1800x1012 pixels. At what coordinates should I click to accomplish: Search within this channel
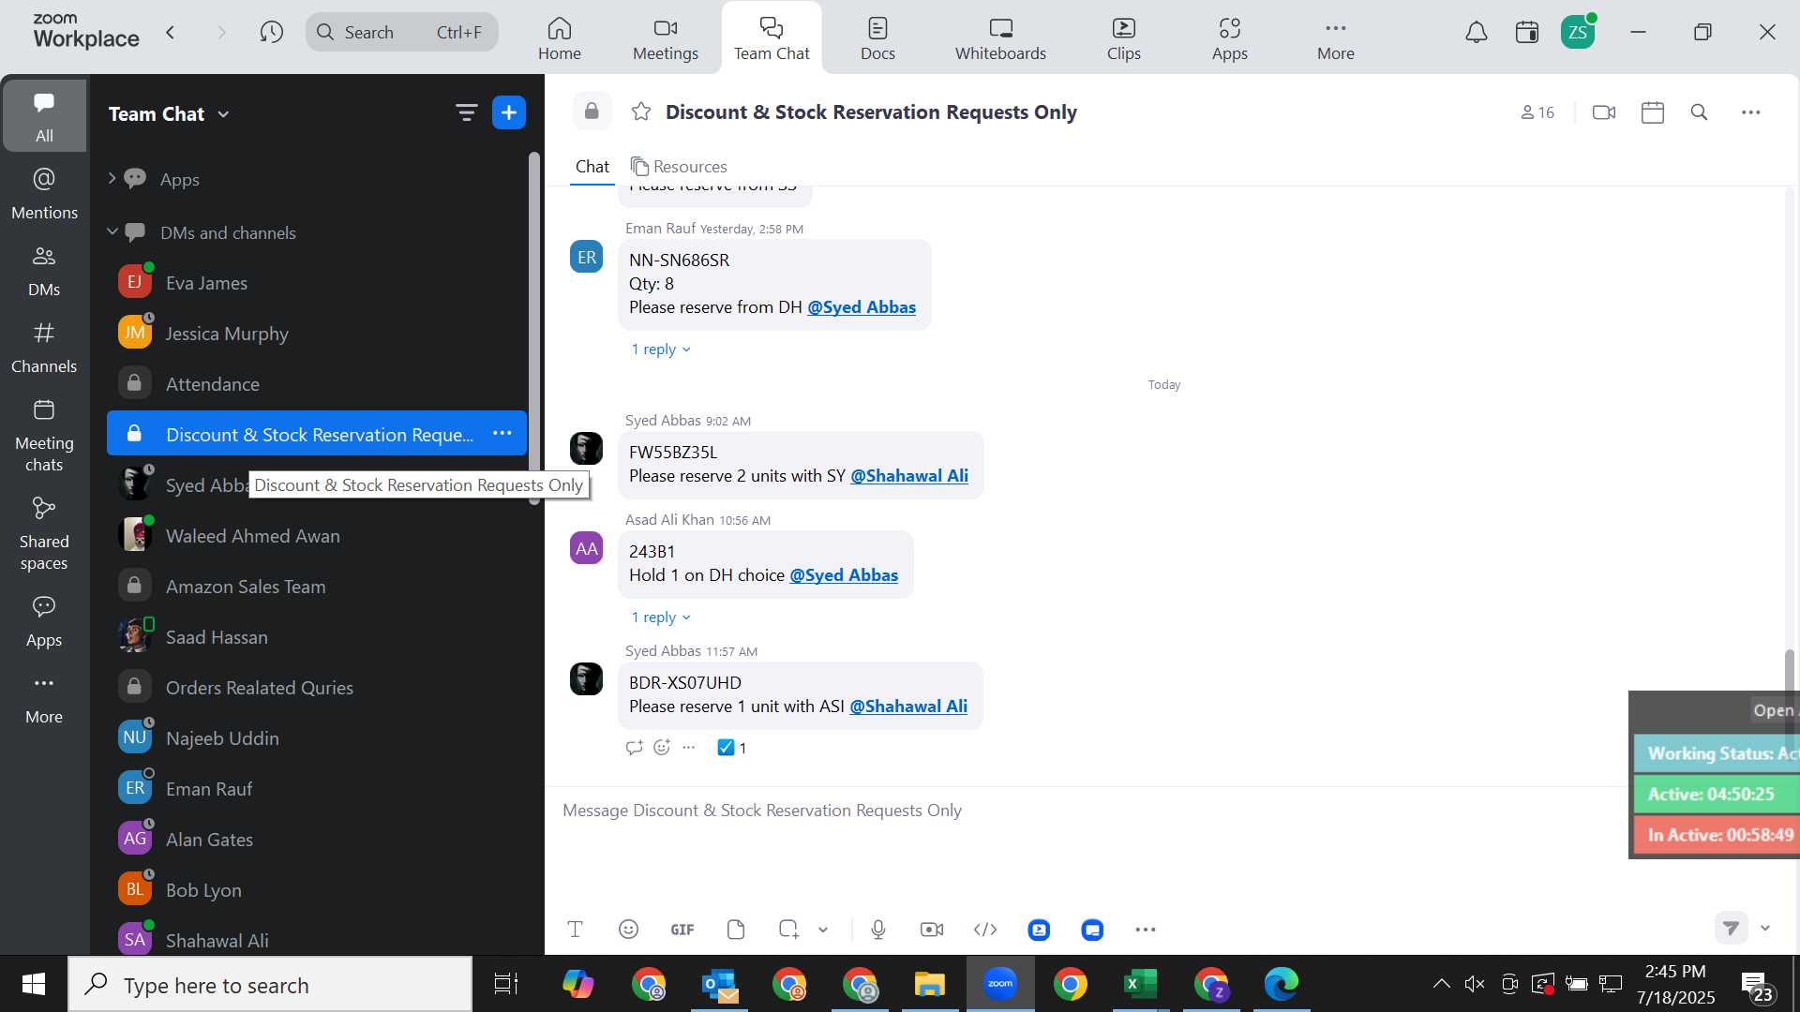pos(1700,112)
